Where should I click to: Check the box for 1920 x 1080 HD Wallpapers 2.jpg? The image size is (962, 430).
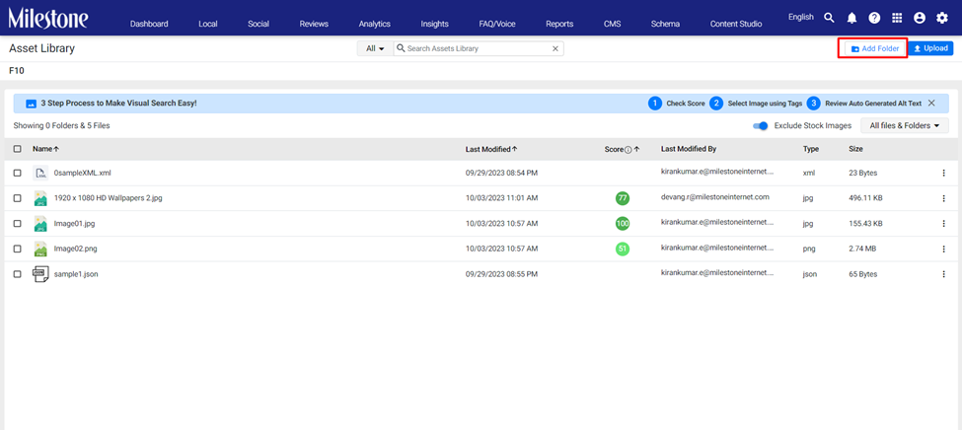(17, 198)
